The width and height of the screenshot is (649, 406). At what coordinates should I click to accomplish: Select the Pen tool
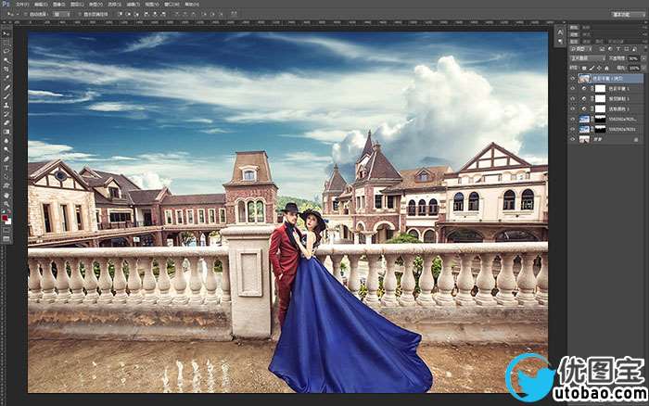pyautogui.click(x=6, y=159)
